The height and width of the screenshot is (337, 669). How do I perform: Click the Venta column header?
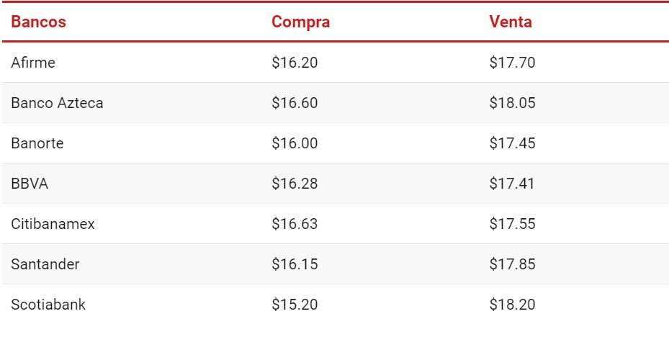pos(511,22)
